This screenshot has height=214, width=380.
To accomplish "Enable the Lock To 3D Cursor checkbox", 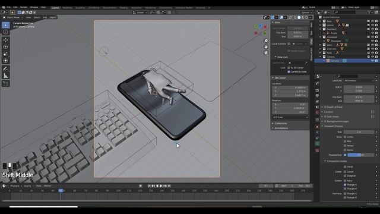I will point(289,68).
